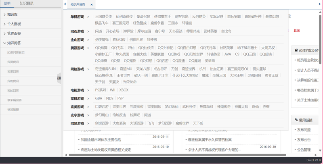The image size is (323, 164).
Task: Expand the 管理面板 menu section
Action: coord(31,33)
